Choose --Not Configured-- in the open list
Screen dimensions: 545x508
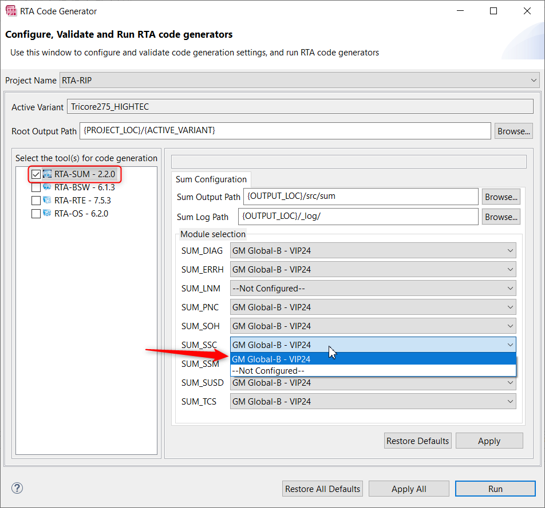[373, 371]
